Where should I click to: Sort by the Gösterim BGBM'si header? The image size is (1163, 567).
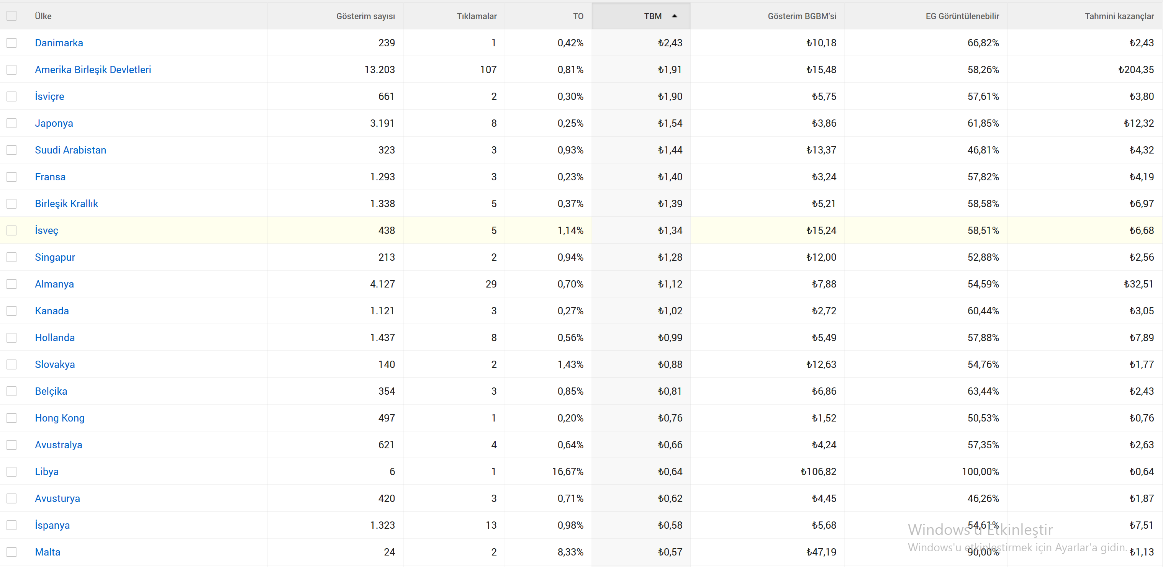tap(802, 16)
